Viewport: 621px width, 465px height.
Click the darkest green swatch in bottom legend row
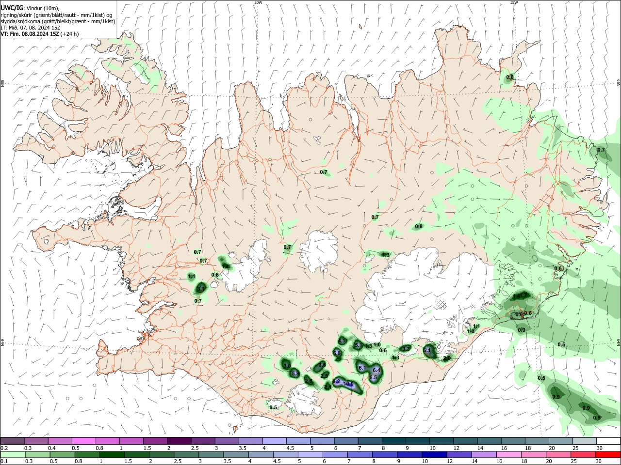click(112, 454)
